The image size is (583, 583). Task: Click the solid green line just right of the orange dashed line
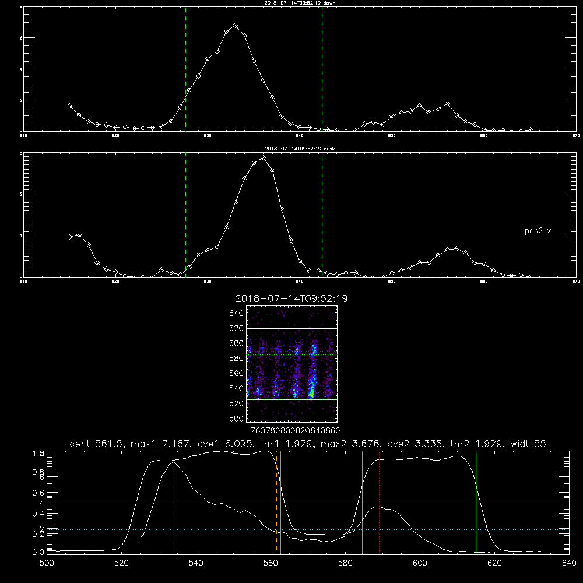coord(281,502)
